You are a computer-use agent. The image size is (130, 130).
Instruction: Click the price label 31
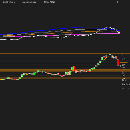(x=123, y=55)
